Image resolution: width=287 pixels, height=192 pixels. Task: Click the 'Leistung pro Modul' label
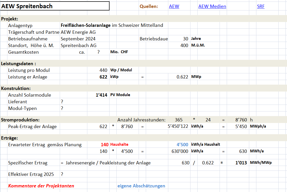click(x=29, y=70)
